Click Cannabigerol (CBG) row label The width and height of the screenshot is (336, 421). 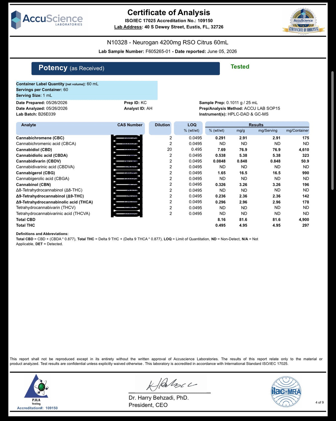coord(35,173)
